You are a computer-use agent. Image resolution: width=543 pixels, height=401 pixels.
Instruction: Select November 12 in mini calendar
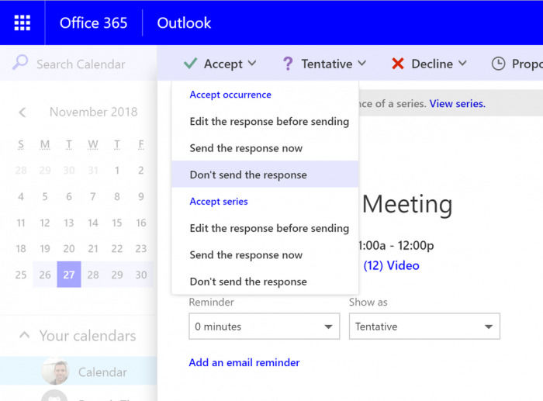tap(45, 223)
